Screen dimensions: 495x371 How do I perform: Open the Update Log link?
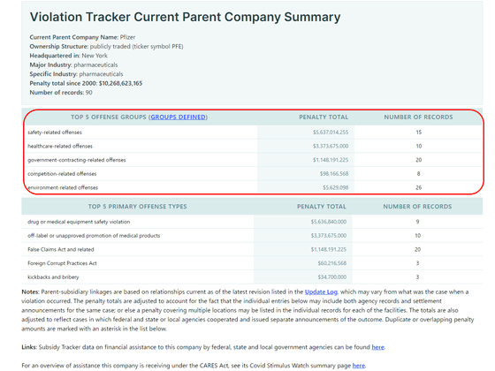(x=321, y=291)
